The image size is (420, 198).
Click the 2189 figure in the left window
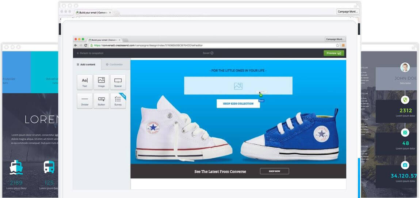pos(16,183)
